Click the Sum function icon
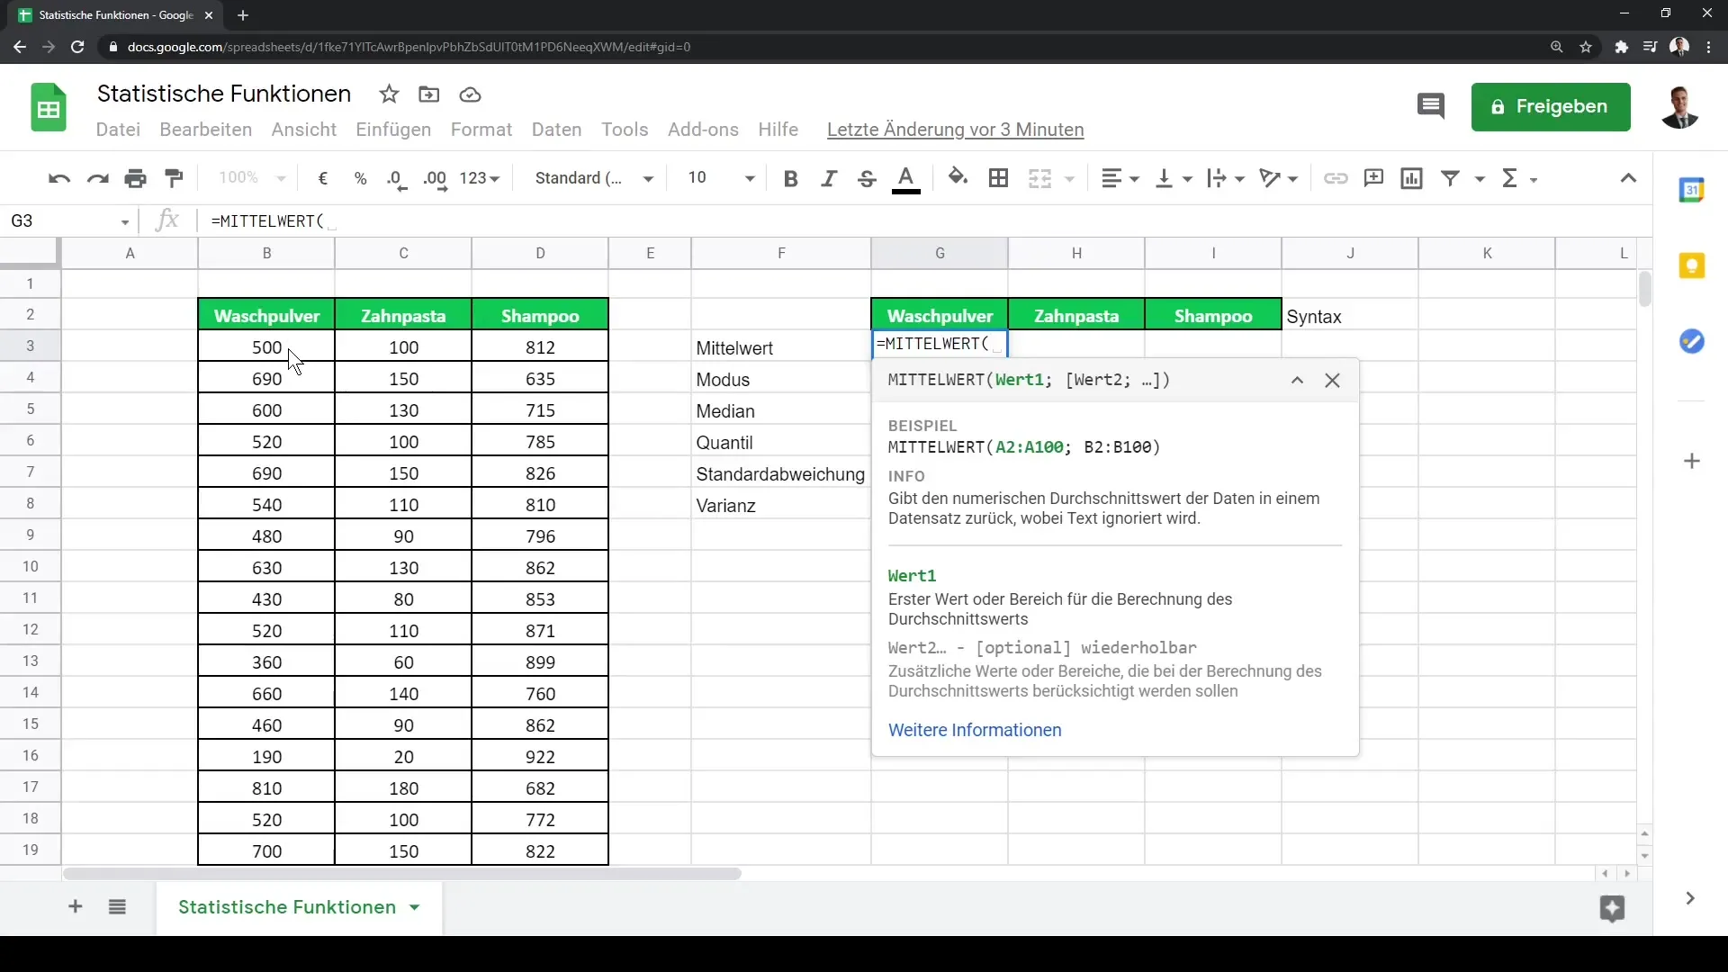 (1509, 178)
